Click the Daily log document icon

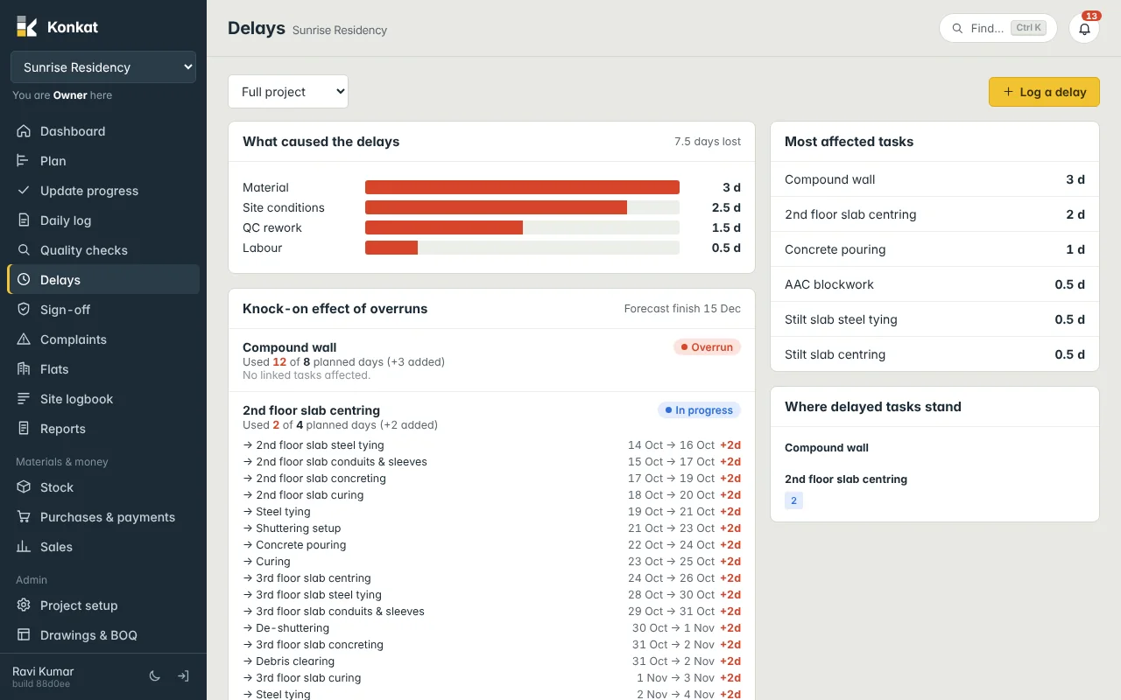[24, 220]
